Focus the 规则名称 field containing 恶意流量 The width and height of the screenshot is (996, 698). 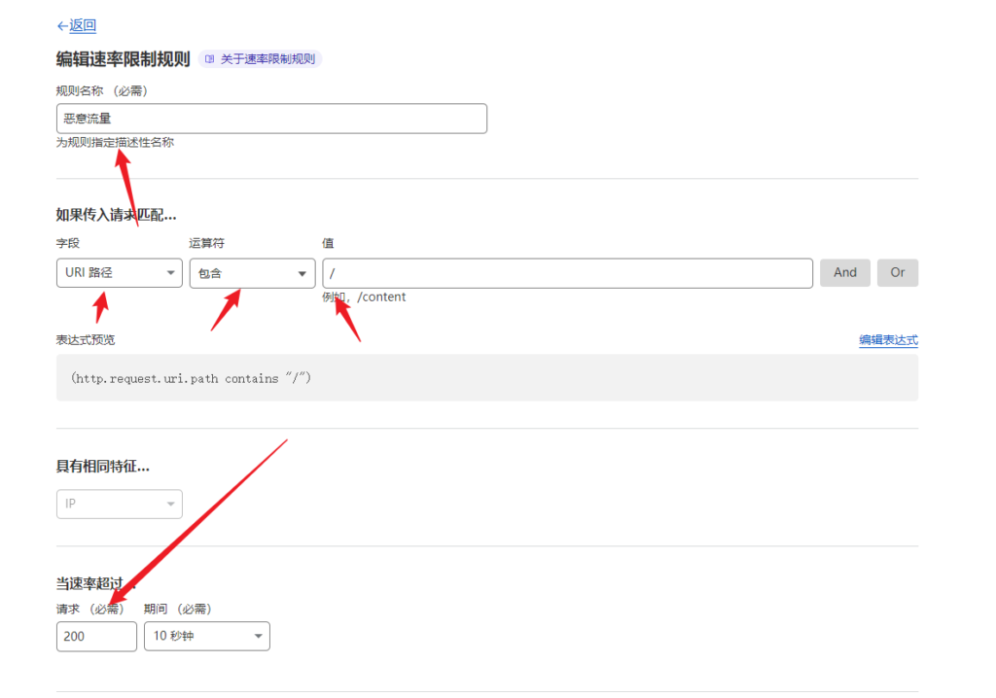click(x=271, y=119)
